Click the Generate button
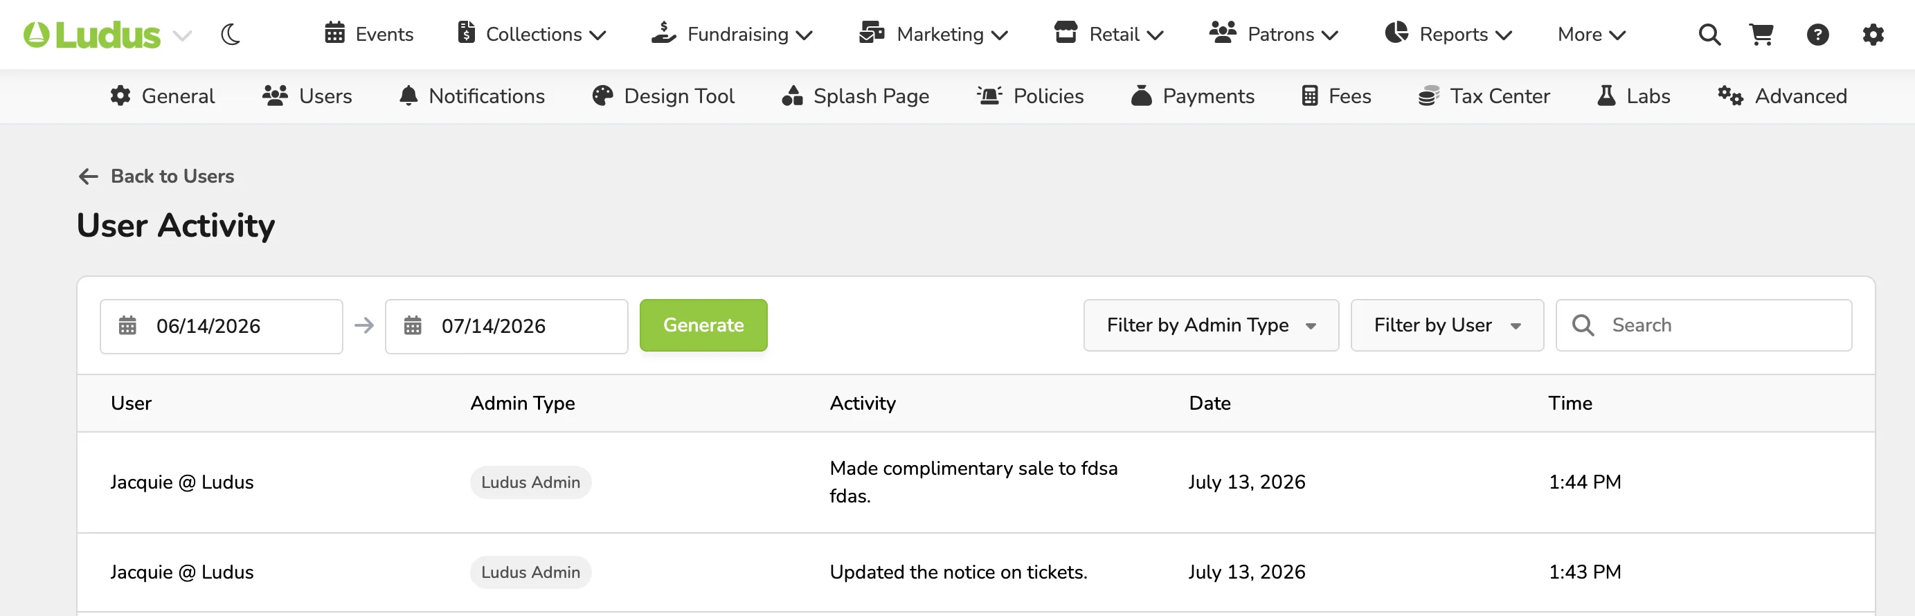The image size is (1915, 616). [x=703, y=325]
